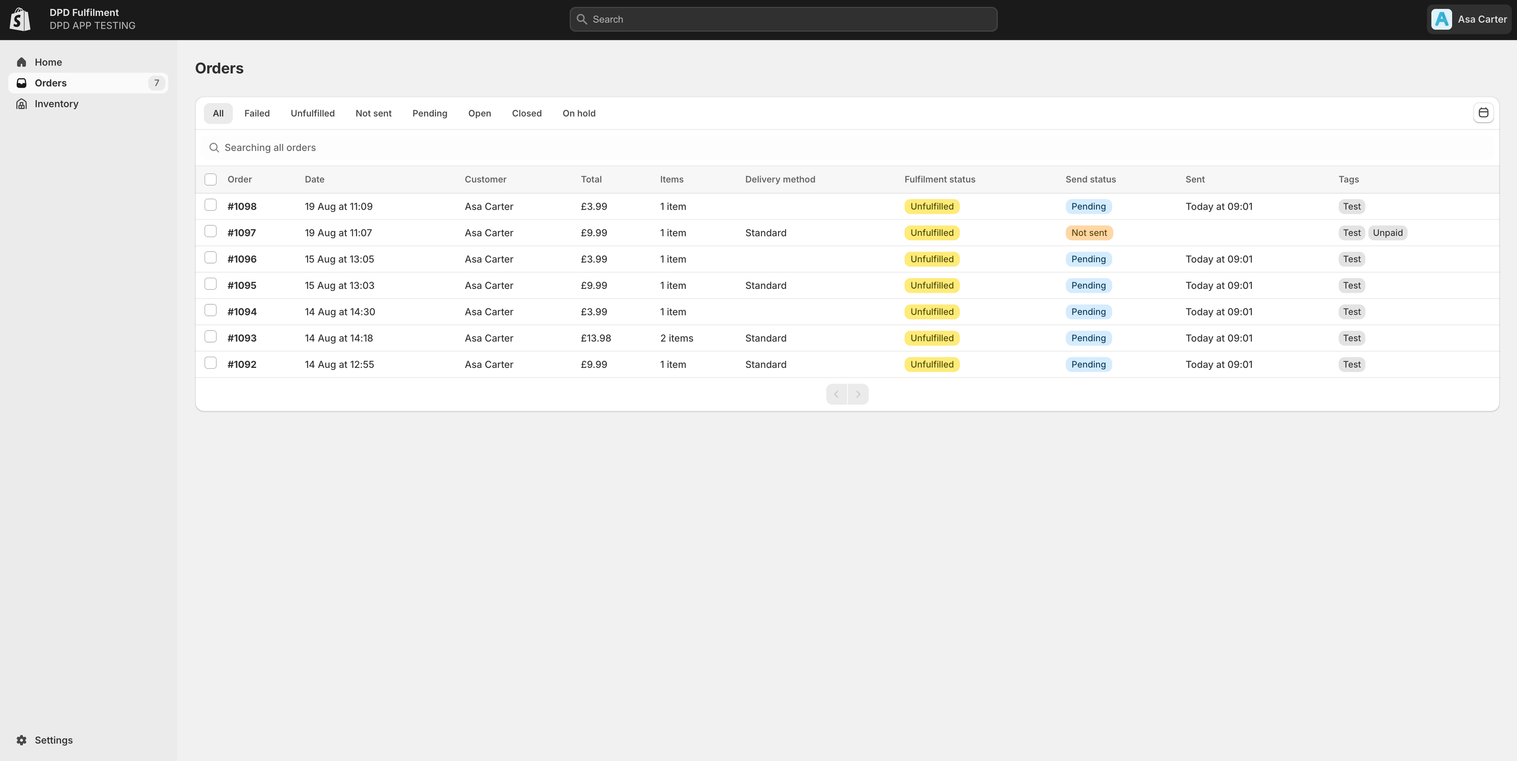Open order #1098 link
Image resolution: width=1517 pixels, height=761 pixels.
pos(241,207)
